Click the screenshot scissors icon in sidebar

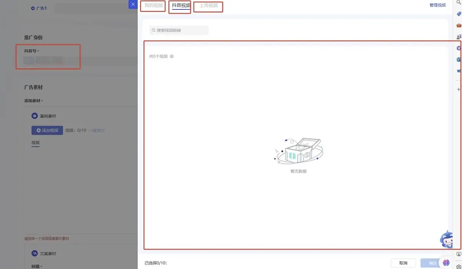click(459, 254)
